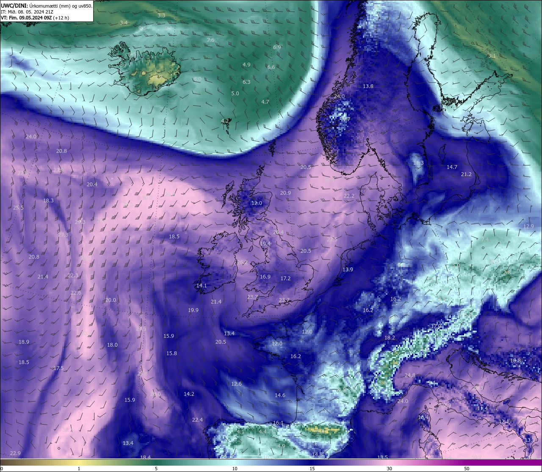Click the map value '18.9' near the western edge

[24, 342]
